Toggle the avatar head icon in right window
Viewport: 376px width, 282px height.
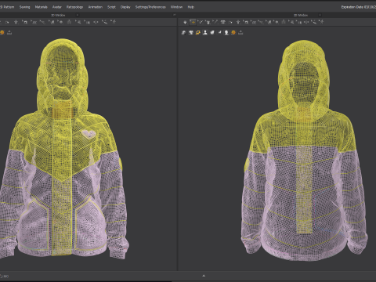tap(226, 32)
